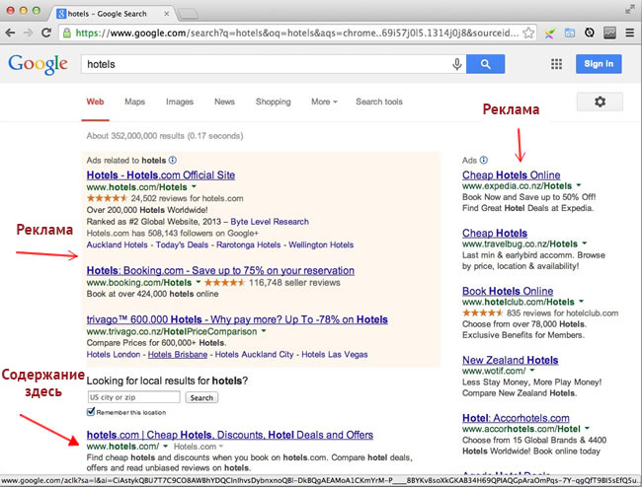Expand the arrow next to www.expedia.co.nz/Hotels
The height and width of the screenshot is (487, 642).
point(580,185)
